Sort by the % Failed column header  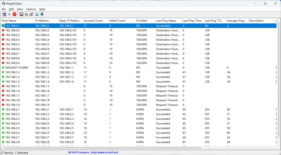145,21
